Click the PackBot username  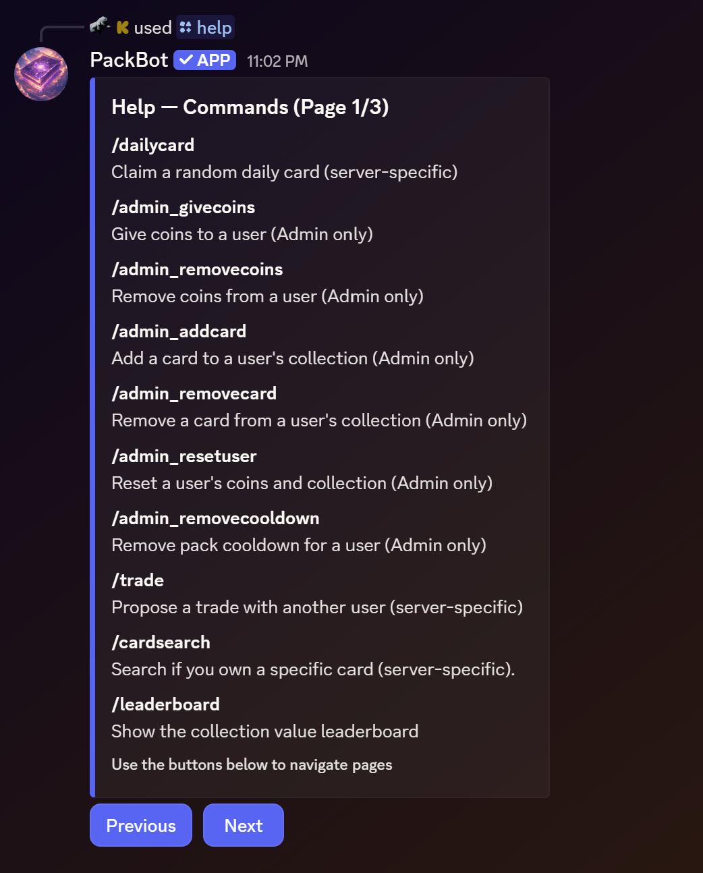tap(129, 60)
